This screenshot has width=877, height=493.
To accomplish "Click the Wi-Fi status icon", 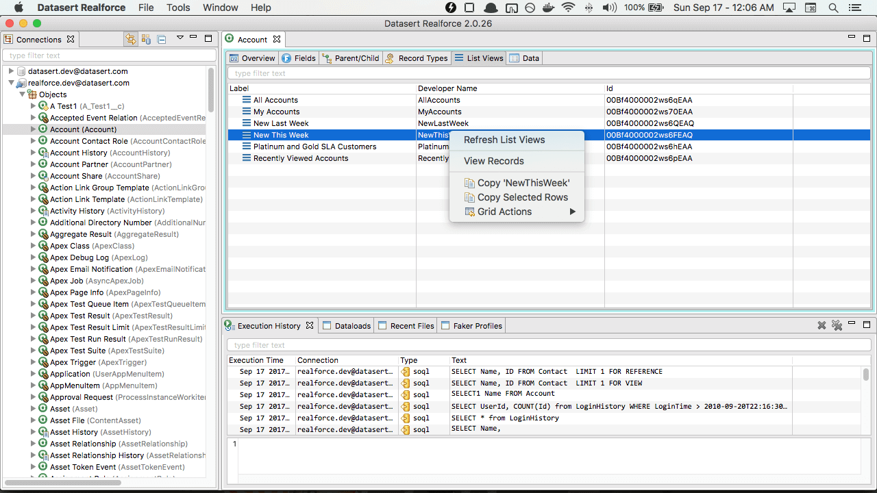I will [x=568, y=8].
